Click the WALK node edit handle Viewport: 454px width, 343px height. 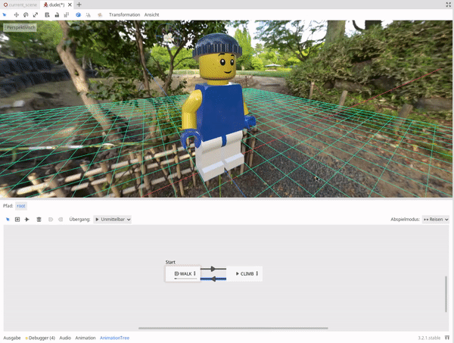coord(194,273)
